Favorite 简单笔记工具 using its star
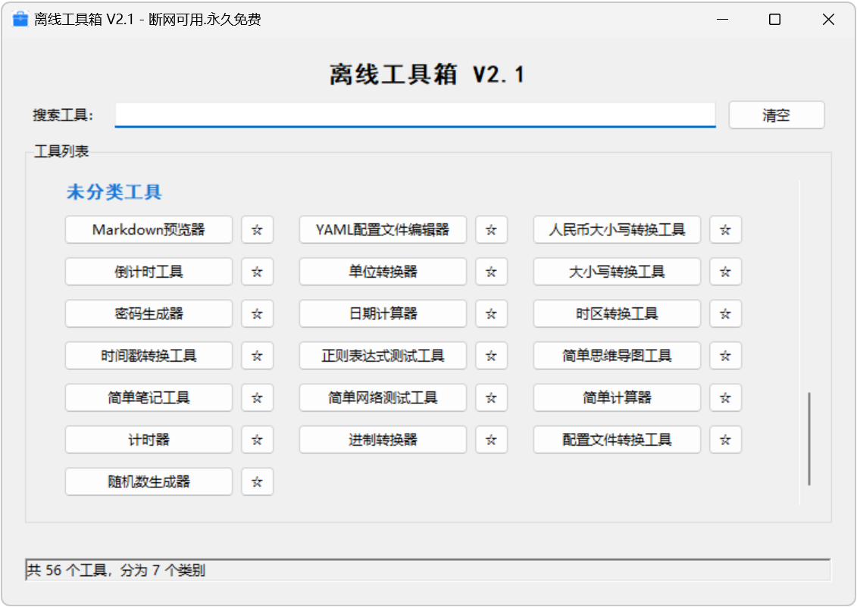Screen dimensions: 857x607 click(257, 398)
